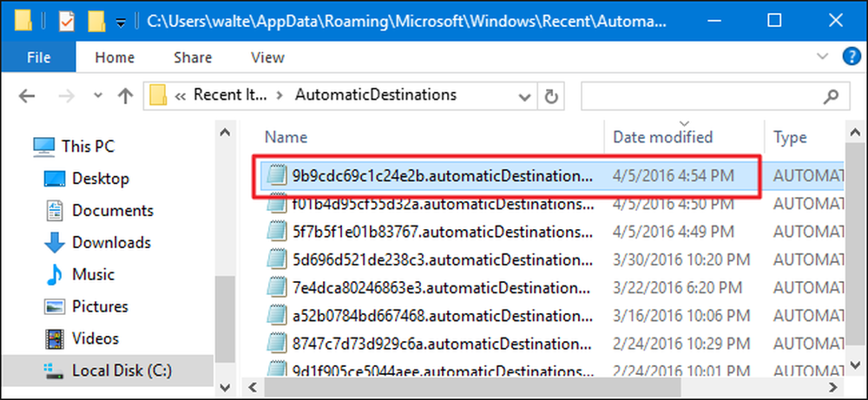The height and width of the screenshot is (400, 868).
Task: Open the Recent locations dropdown arrow
Action: pos(98,95)
